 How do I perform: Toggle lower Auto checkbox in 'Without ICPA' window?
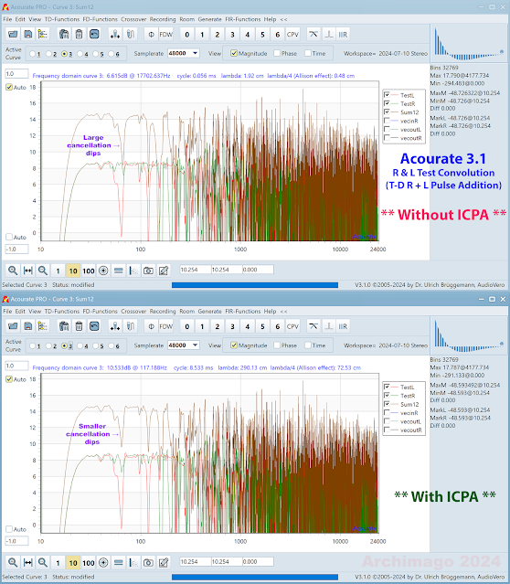click(x=9, y=237)
